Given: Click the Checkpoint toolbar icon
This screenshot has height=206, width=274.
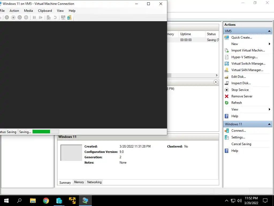Looking at the screenshot, I should [x=49, y=17].
